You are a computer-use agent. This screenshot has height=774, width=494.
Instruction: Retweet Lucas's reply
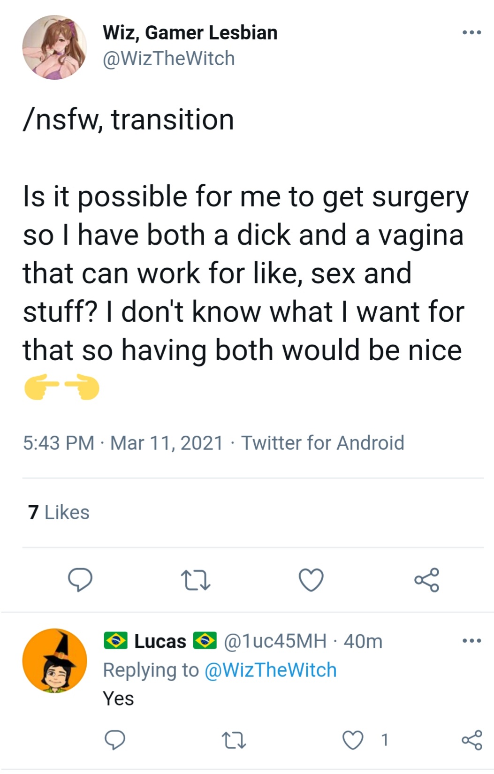[234, 740]
